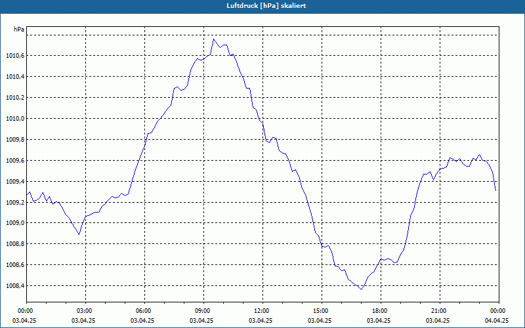The height and width of the screenshot is (328, 525).
Task: Select the y-axis value 1009,6
Action: tap(15, 161)
